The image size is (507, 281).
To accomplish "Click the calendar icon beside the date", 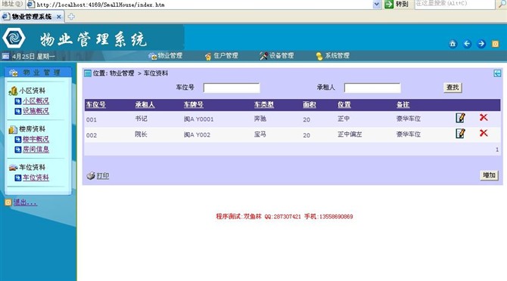I will [5, 56].
